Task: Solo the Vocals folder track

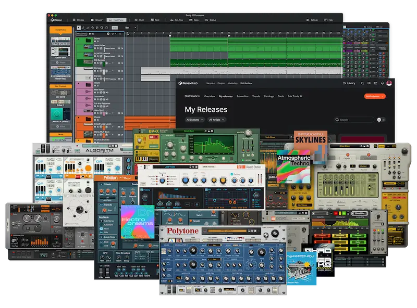Action: [97, 86]
